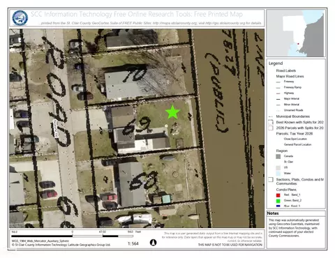Click the Major Road Lines legend entry
The height and width of the screenshot is (258, 335).
point(290,76)
